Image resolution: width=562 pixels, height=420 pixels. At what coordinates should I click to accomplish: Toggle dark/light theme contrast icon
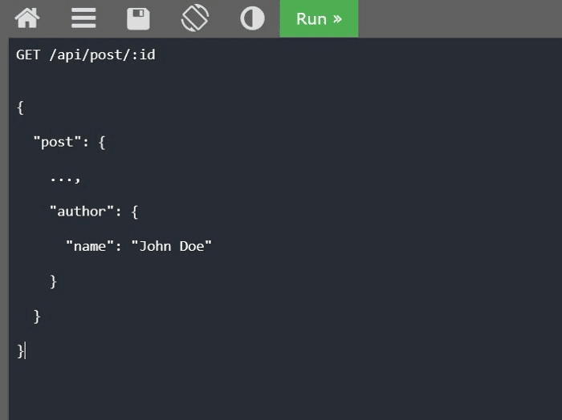coord(252,18)
